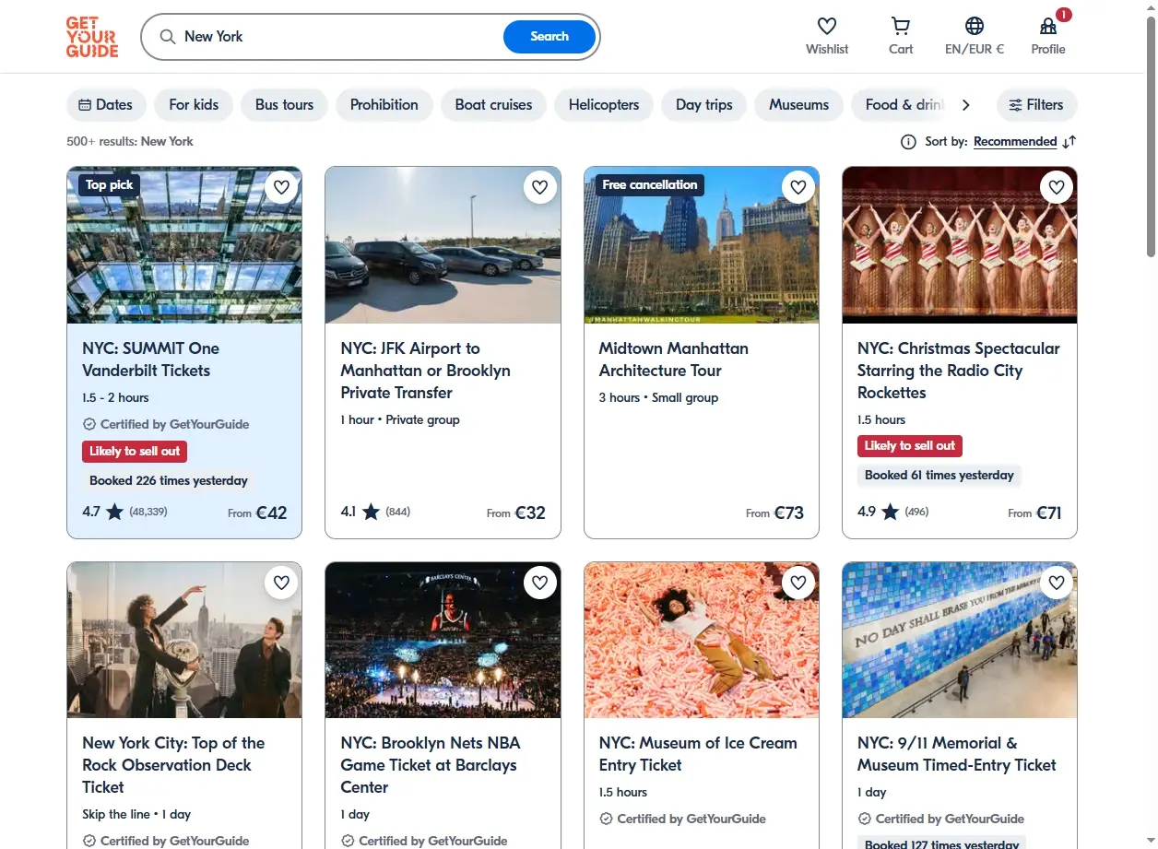Save Museum of Ice Cream to wishlist

[x=798, y=583]
